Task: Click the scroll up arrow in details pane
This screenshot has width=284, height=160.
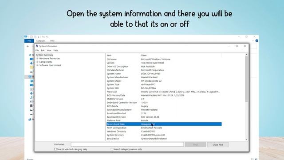Action: tap(246, 55)
